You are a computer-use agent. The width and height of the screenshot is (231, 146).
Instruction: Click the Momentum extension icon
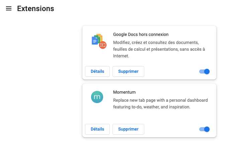click(97, 97)
